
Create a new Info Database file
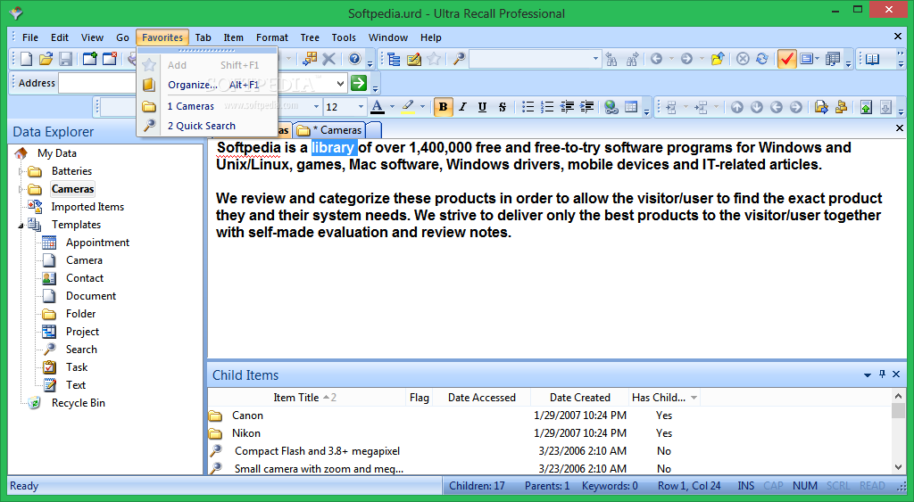26,59
